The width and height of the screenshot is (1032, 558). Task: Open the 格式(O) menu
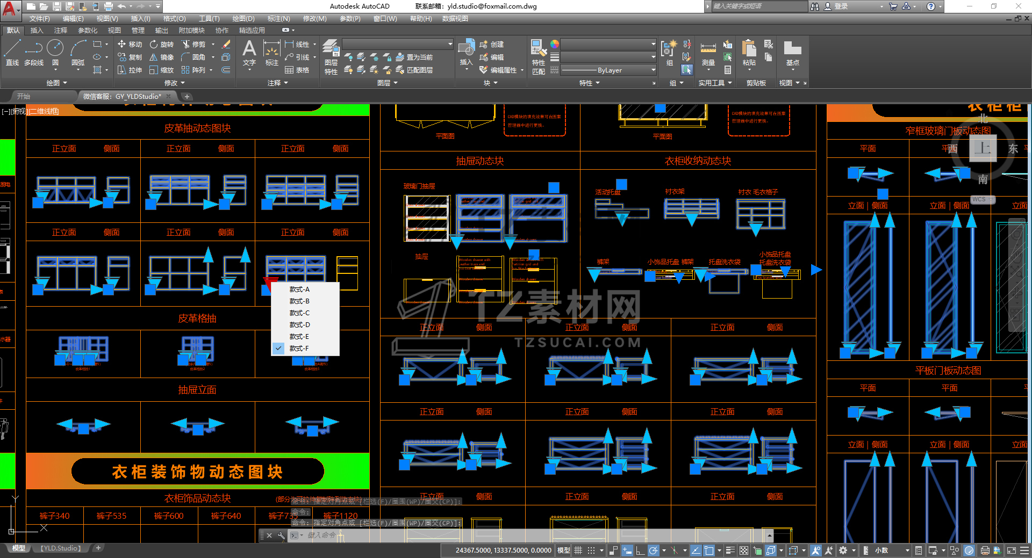tap(174, 19)
